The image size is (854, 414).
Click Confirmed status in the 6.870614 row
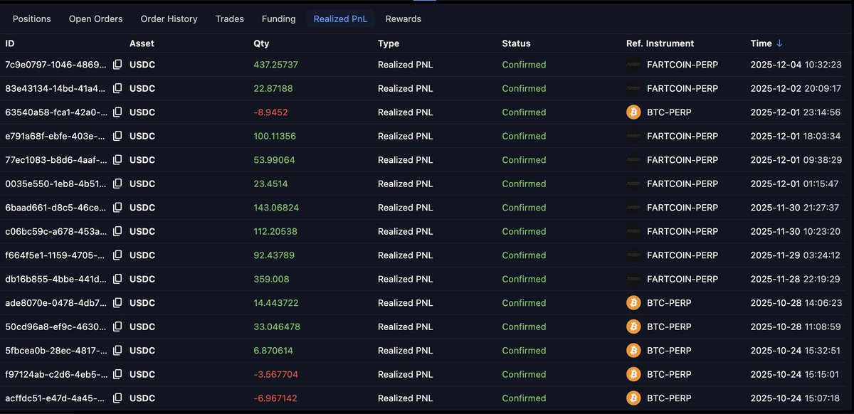[x=524, y=351]
